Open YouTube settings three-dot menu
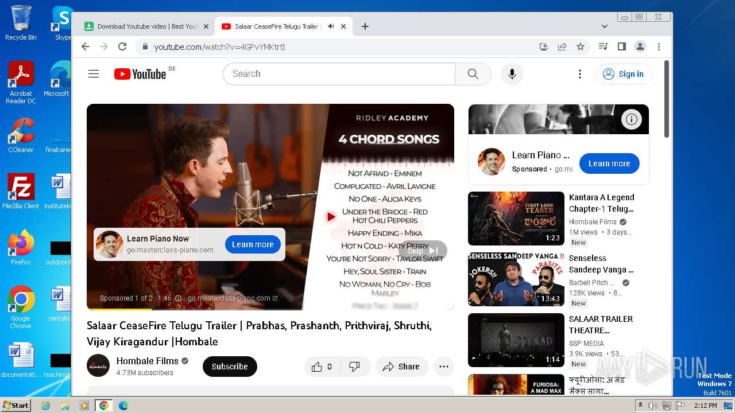The height and width of the screenshot is (413, 735). click(580, 74)
